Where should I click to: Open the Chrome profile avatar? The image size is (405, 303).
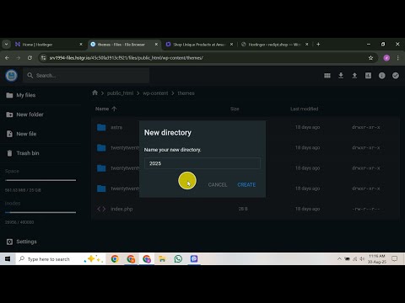(x=386, y=58)
